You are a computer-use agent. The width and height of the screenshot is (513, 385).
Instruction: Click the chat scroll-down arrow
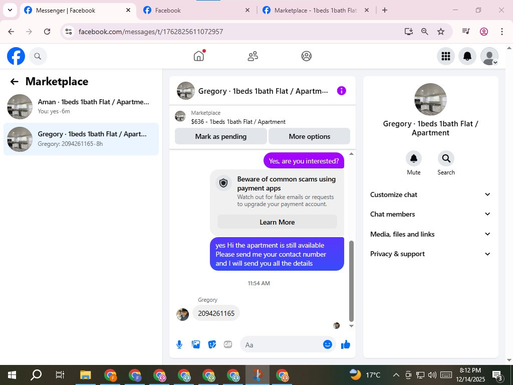tap(351, 326)
